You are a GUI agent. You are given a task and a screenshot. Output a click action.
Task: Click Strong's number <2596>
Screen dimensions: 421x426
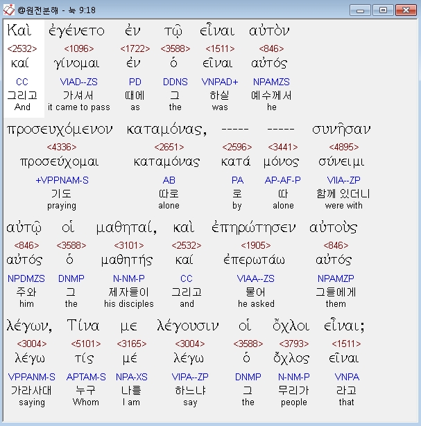(x=237, y=147)
